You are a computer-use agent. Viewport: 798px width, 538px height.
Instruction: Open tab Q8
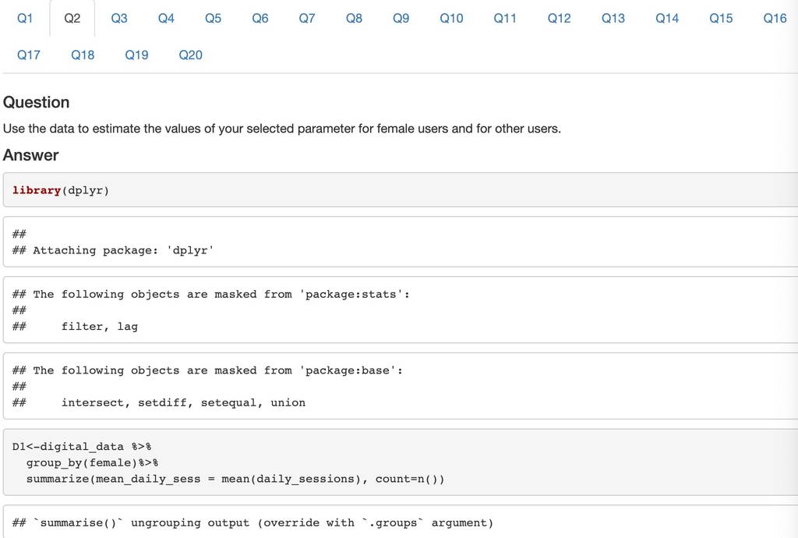(x=354, y=19)
